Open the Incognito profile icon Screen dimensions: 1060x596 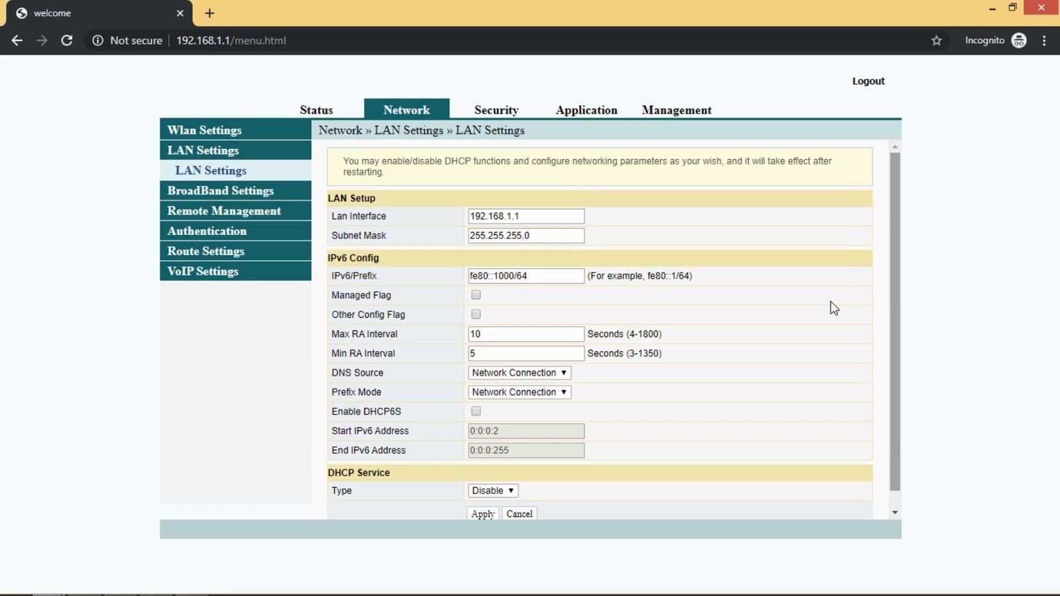point(1019,40)
